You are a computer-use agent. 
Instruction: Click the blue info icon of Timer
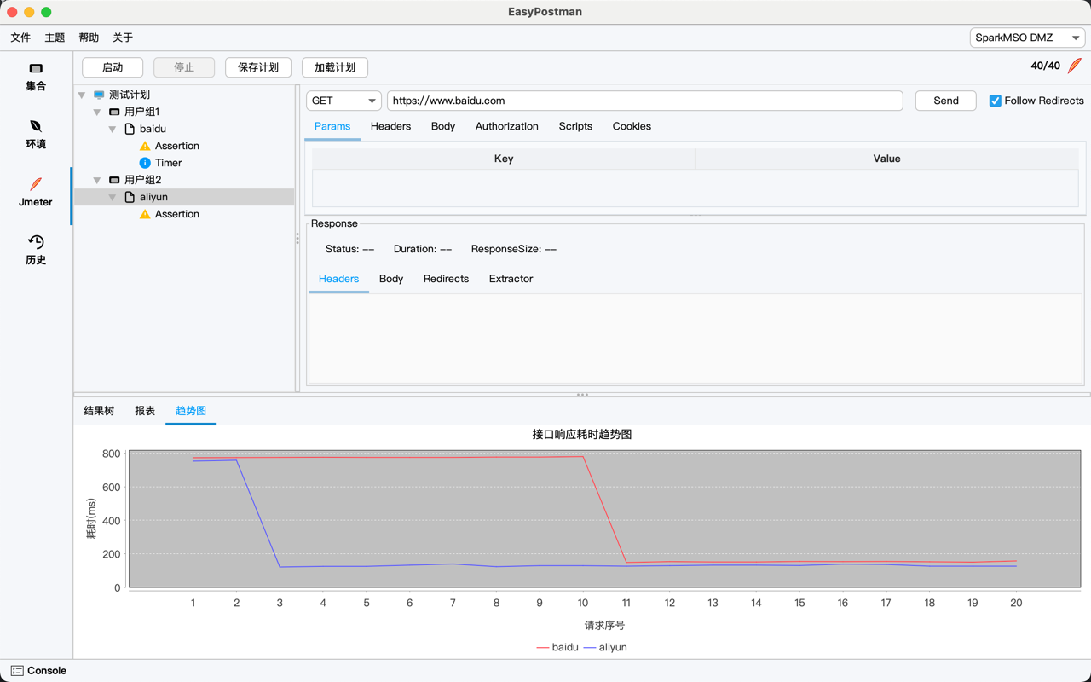point(145,163)
